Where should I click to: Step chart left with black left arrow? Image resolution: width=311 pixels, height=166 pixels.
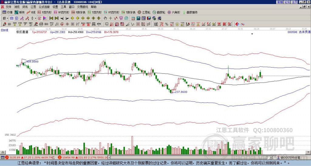tap(62, 18)
